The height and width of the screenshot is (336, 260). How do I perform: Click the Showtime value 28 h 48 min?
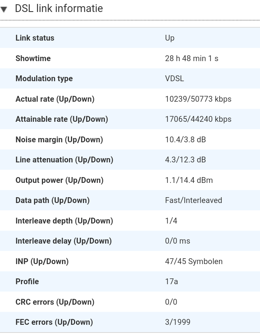pos(191,58)
